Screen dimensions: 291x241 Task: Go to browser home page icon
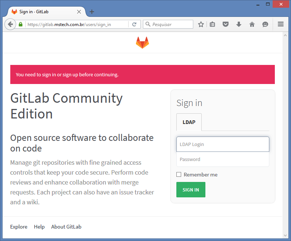pos(252,24)
